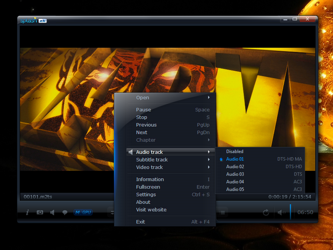Switch to Audio 03 DTS track
Viewport: 333px width, 250px height.
coord(260,174)
